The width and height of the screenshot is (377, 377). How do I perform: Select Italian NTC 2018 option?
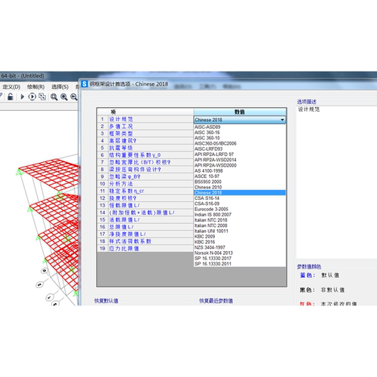[240, 220]
